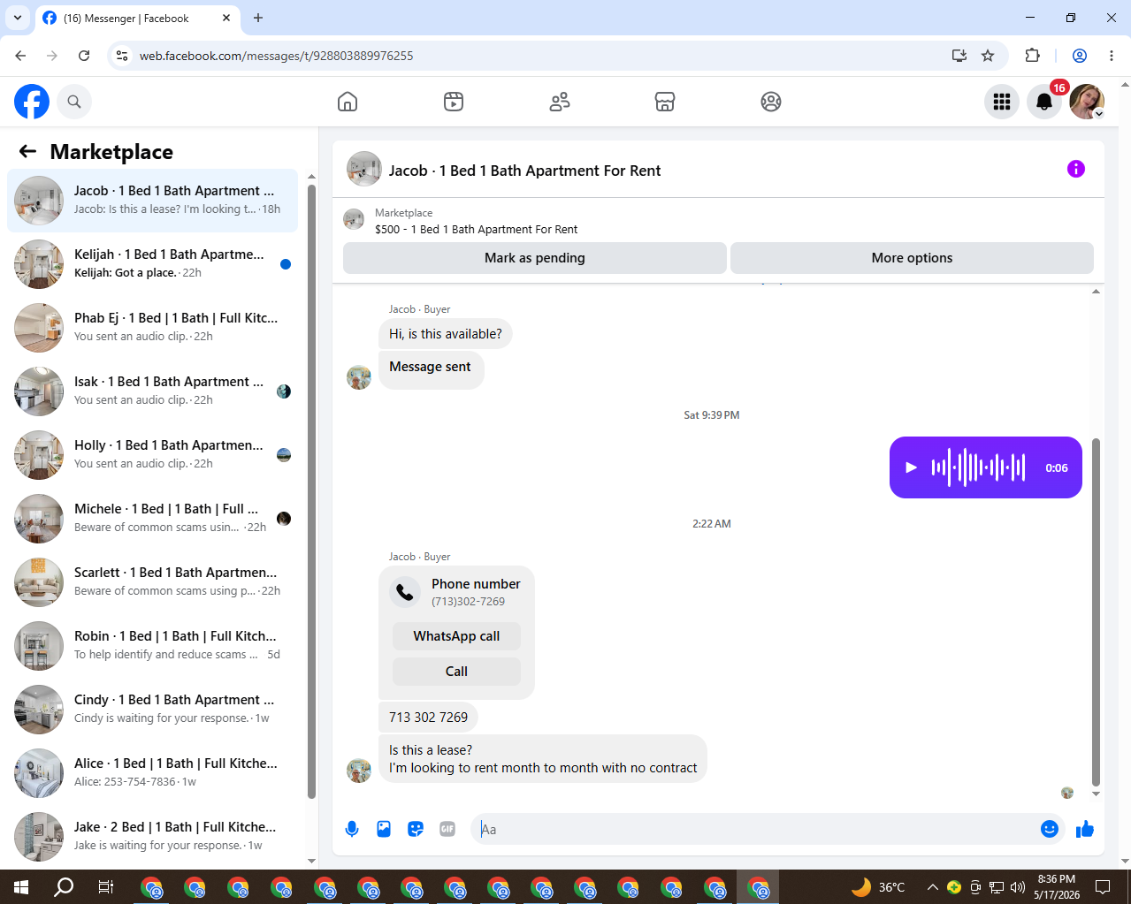Click the Facebook search magnifier icon

[x=74, y=102]
